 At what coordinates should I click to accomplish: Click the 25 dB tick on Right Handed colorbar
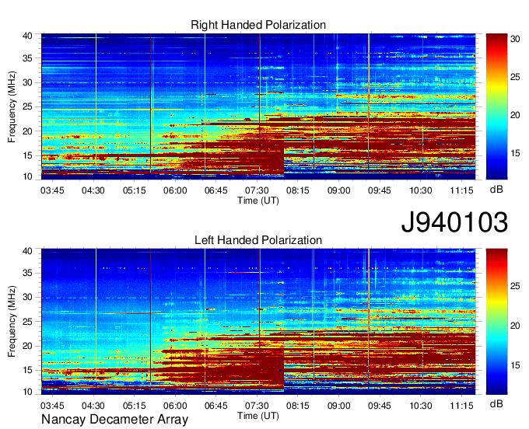(x=515, y=77)
